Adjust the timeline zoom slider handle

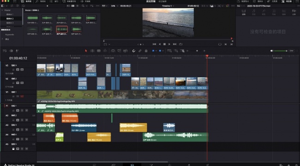[197, 51]
